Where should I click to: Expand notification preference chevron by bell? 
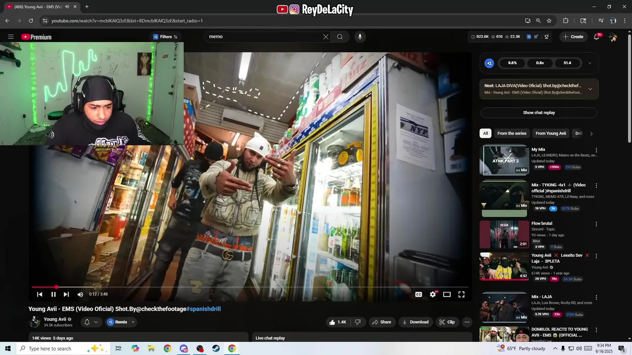(96, 322)
